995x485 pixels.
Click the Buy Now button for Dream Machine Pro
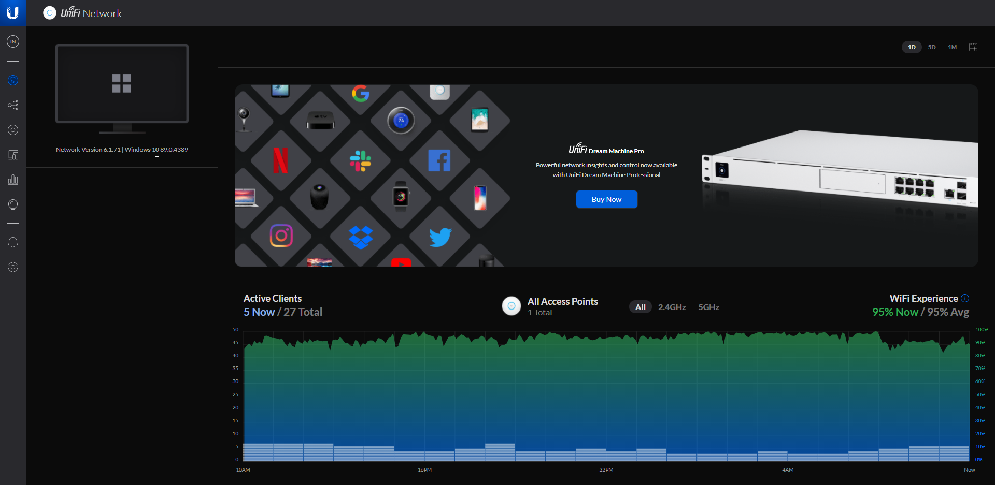pos(606,199)
